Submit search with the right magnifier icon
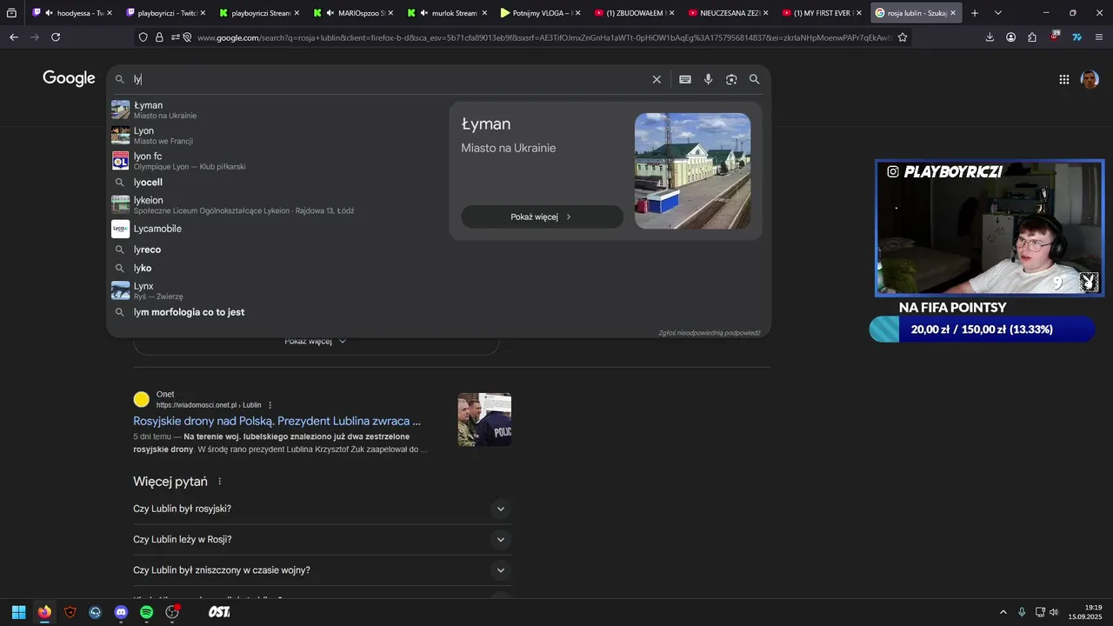The height and width of the screenshot is (626, 1113). click(x=755, y=79)
